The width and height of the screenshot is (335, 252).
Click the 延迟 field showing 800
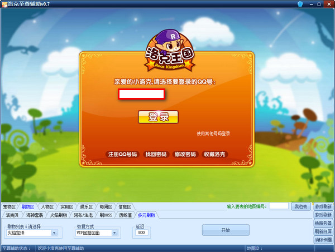click(142, 233)
